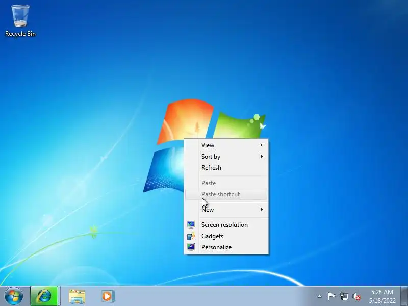Screen dimensions: 408x306
Task: Expand the New submenu arrow
Action: pyautogui.click(x=262, y=210)
